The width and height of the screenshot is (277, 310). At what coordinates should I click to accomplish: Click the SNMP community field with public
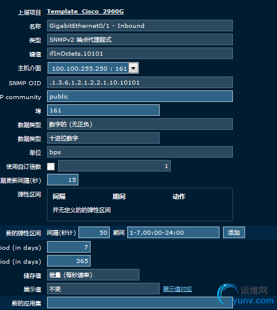[140, 96]
